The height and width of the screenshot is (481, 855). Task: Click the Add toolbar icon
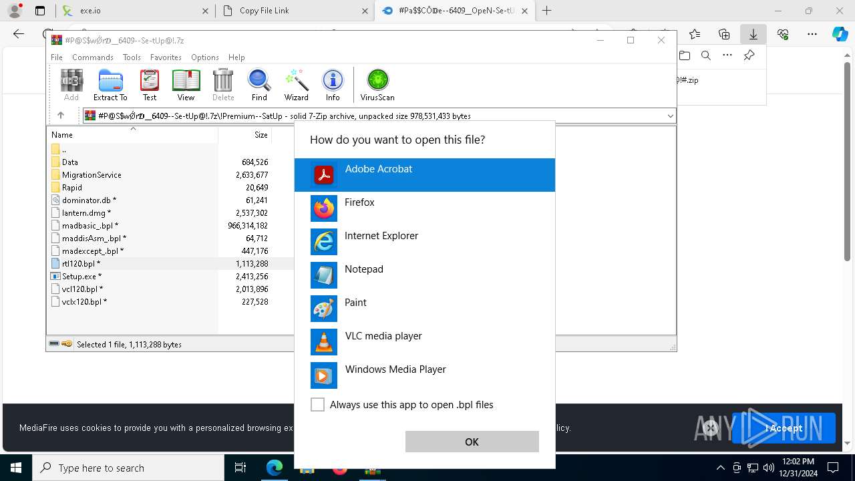click(x=71, y=86)
